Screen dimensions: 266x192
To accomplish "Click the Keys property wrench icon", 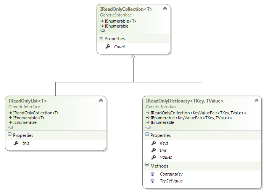I will (x=154, y=143).
